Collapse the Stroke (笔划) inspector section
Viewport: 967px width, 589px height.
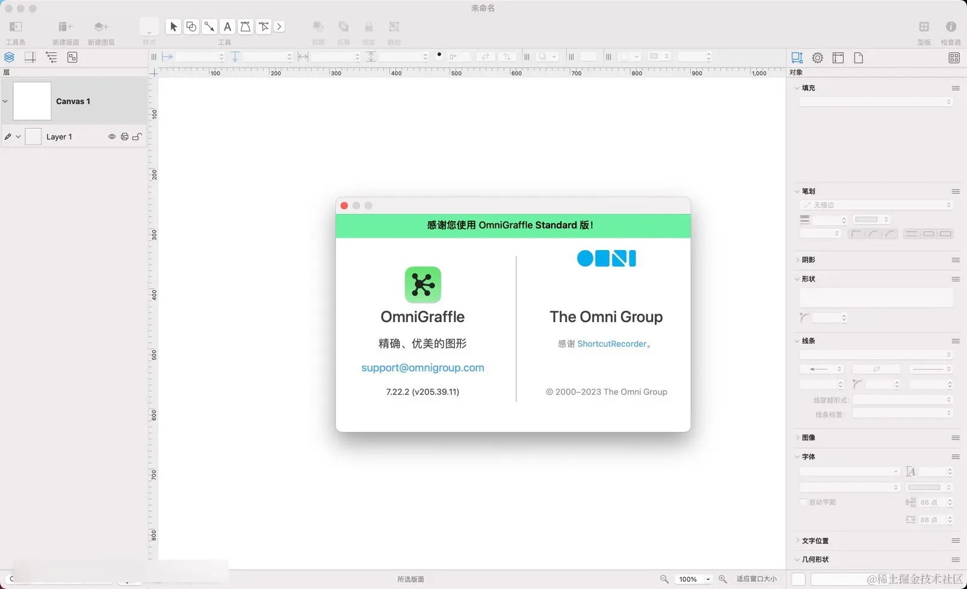(797, 191)
